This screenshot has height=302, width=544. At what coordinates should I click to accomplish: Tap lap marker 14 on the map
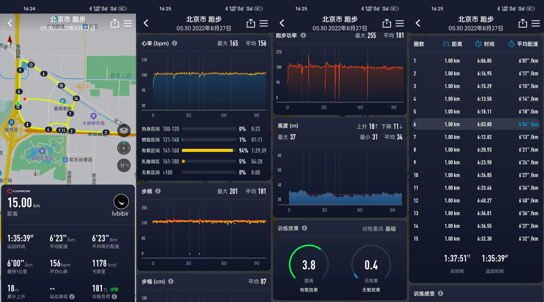click(x=76, y=98)
